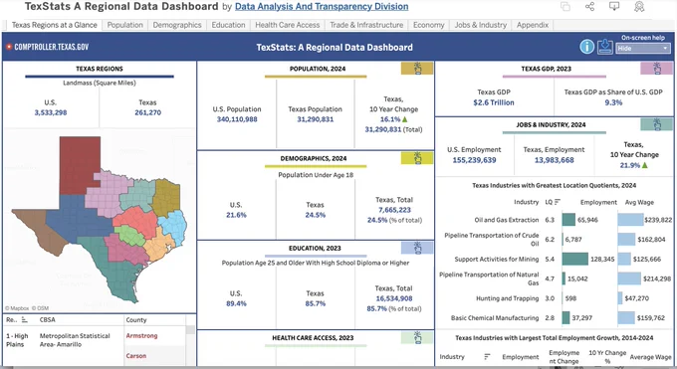Viewport: 677px width, 369px height.
Task: Click sort icon next to LQ column
Action: pos(558,202)
